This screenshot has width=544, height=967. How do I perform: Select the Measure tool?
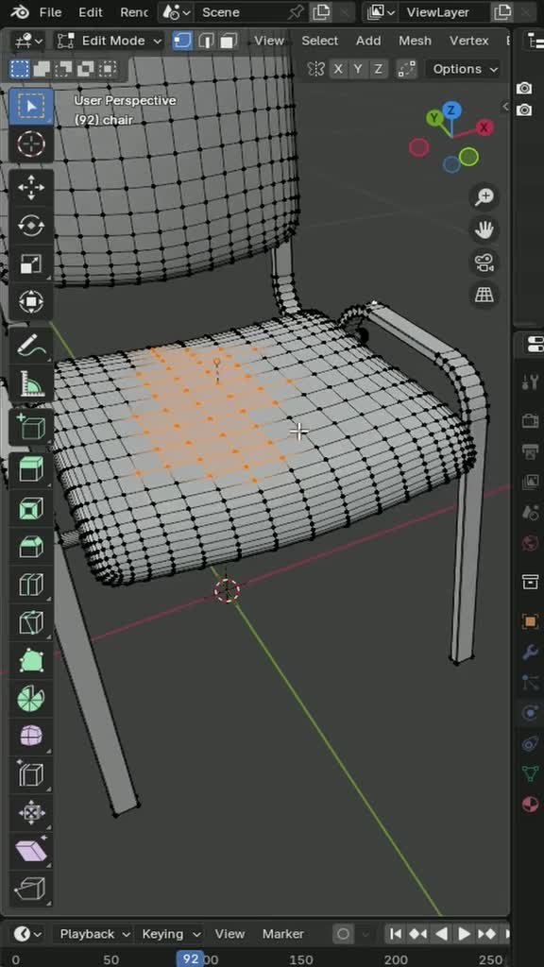point(31,385)
